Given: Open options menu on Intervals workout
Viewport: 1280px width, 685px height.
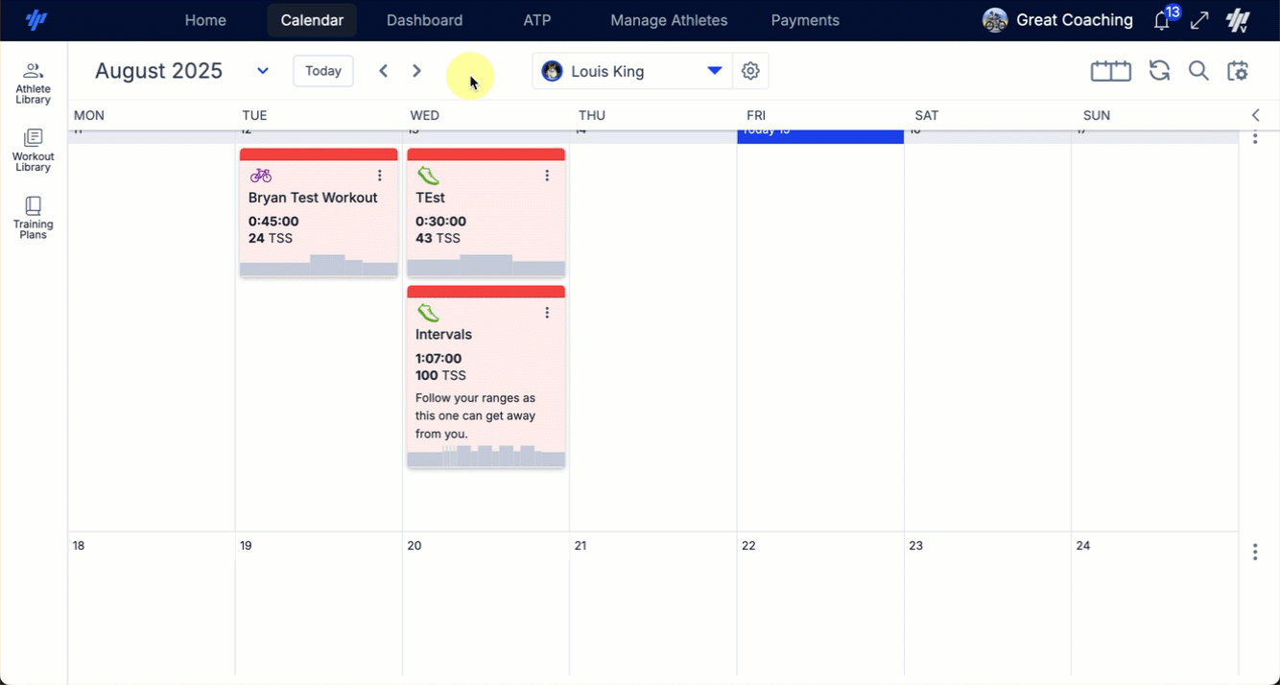Looking at the screenshot, I should click(547, 313).
